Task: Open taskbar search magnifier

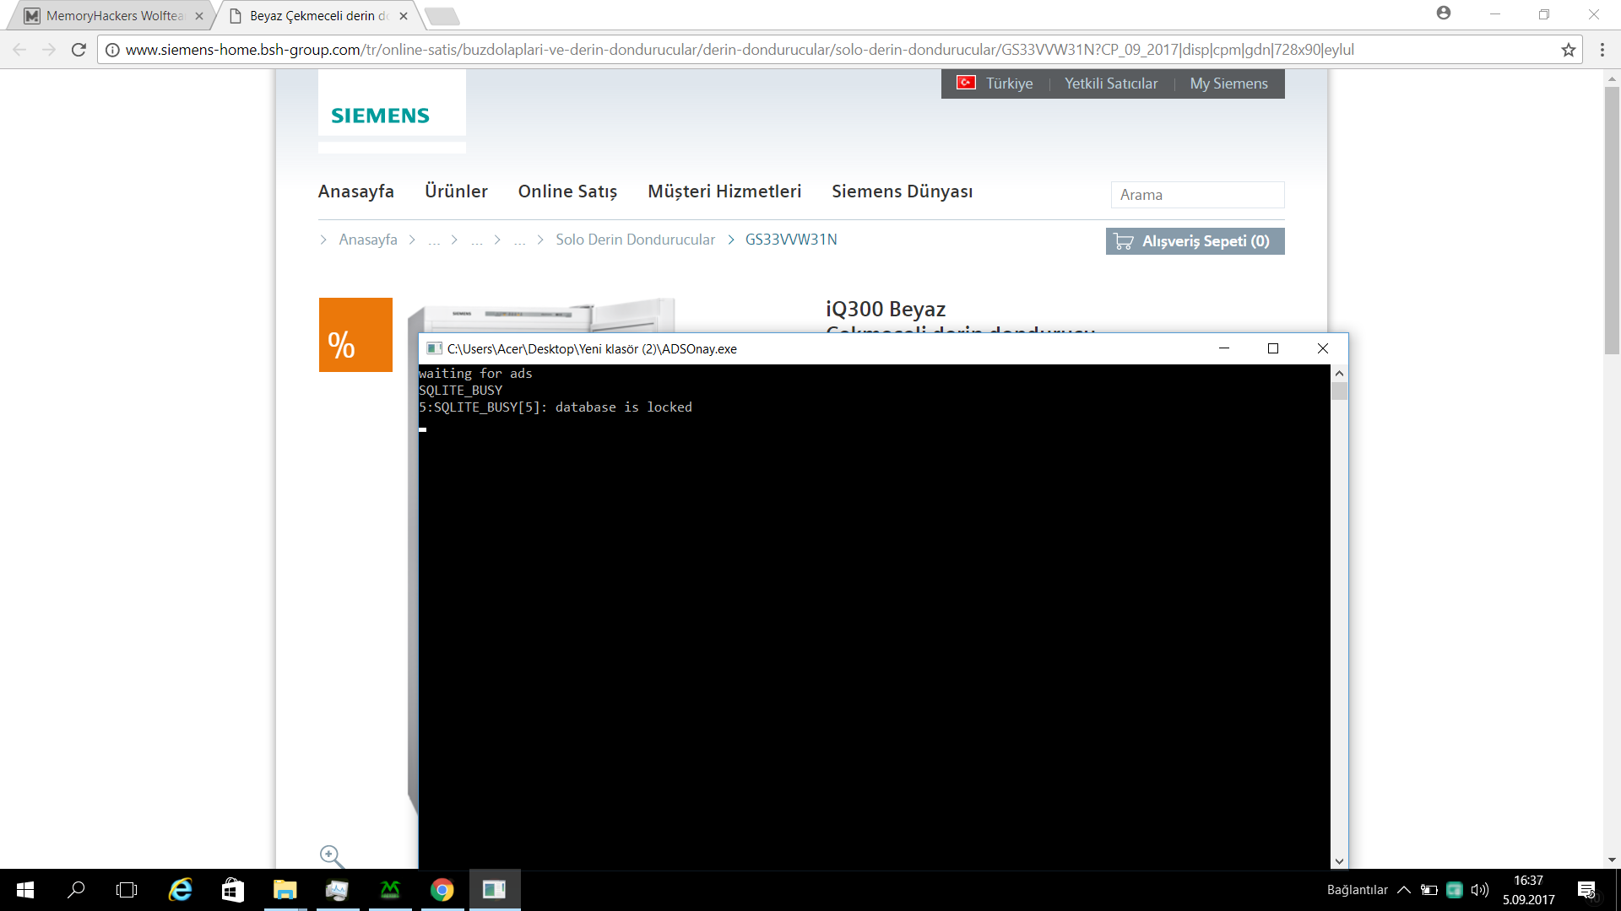Action: 76,890
